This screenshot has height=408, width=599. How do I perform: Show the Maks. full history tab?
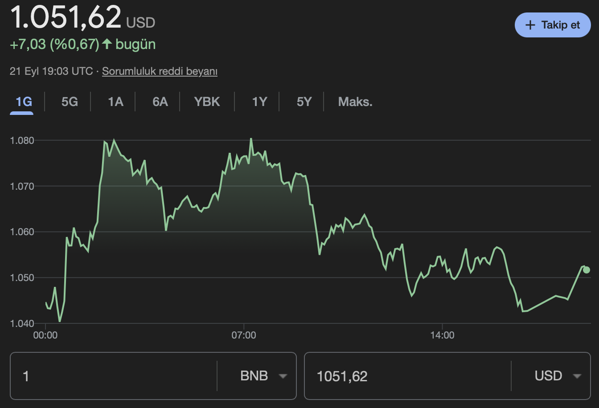355,102
